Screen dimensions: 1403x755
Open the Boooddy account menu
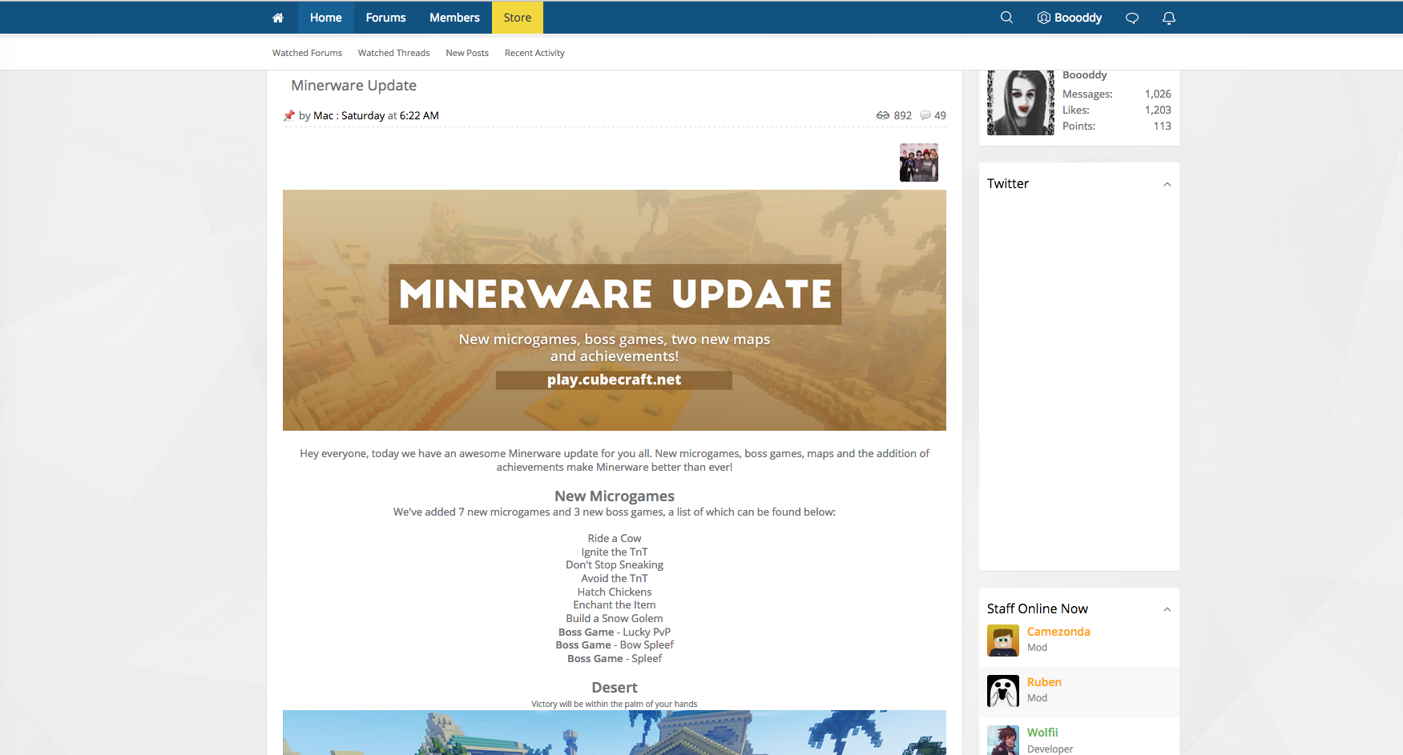click(x=1070, y=18)
